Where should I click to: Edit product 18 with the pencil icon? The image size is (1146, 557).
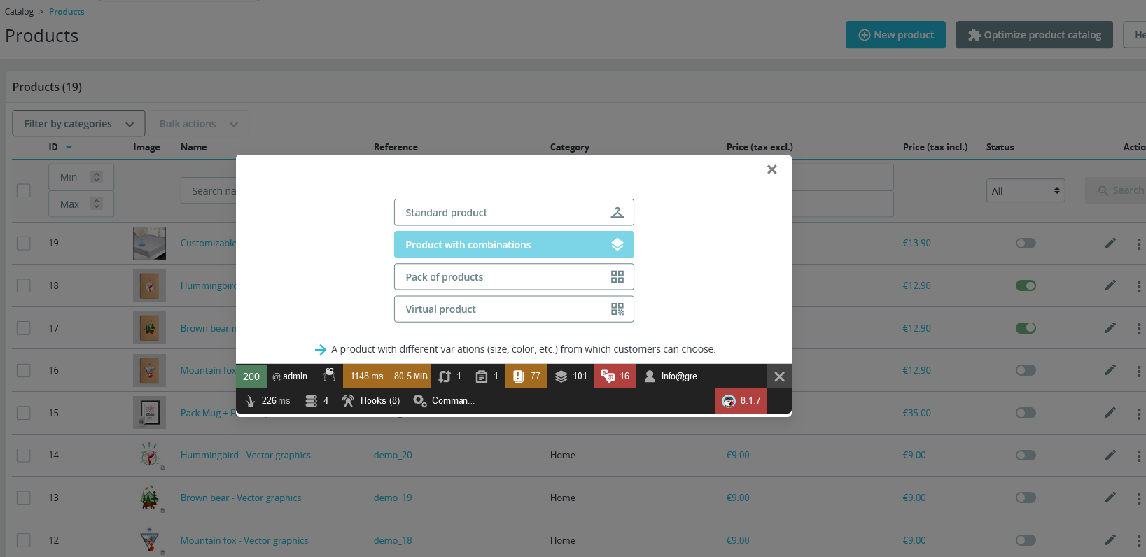click(1110, 285)
